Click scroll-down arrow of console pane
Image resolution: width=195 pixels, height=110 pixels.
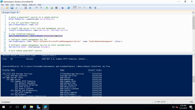(193, 95)
